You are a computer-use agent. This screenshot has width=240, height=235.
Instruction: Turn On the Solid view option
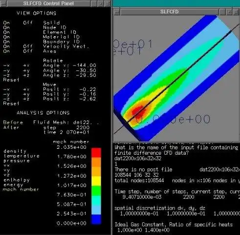(6, 23)
